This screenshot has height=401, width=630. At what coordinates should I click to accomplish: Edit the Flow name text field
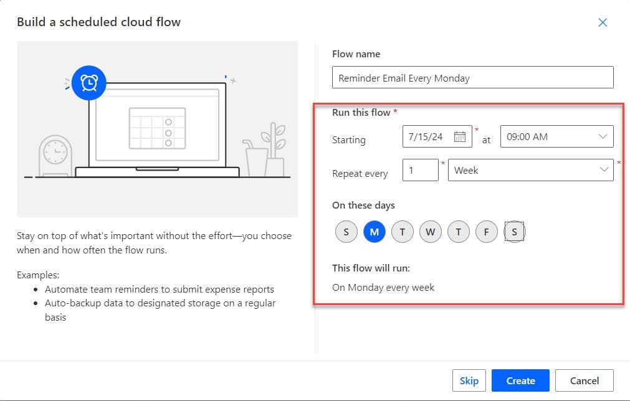click(472, 78)
